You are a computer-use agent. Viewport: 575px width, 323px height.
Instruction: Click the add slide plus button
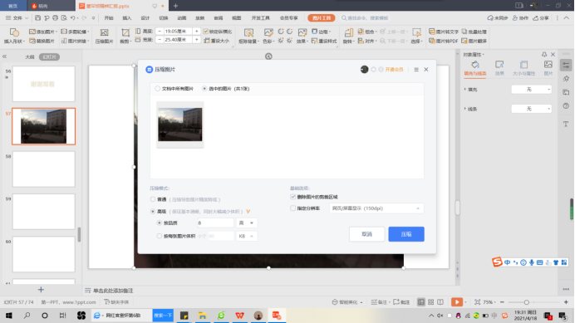pyautogui.click(x=41, y=290)
